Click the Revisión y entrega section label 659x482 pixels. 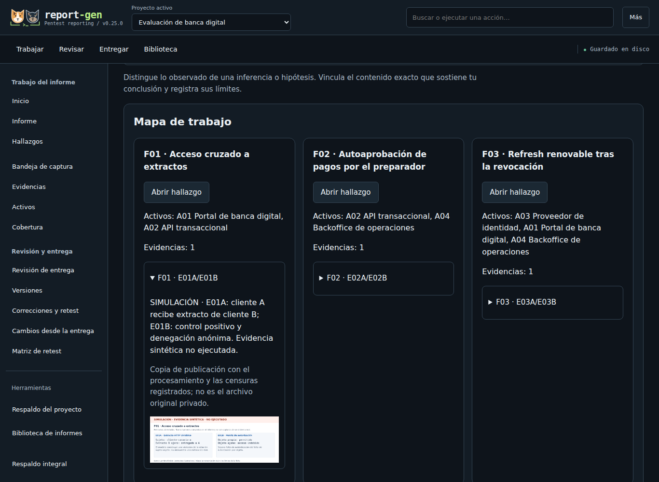pyautogui.click(x=42, y=252)
